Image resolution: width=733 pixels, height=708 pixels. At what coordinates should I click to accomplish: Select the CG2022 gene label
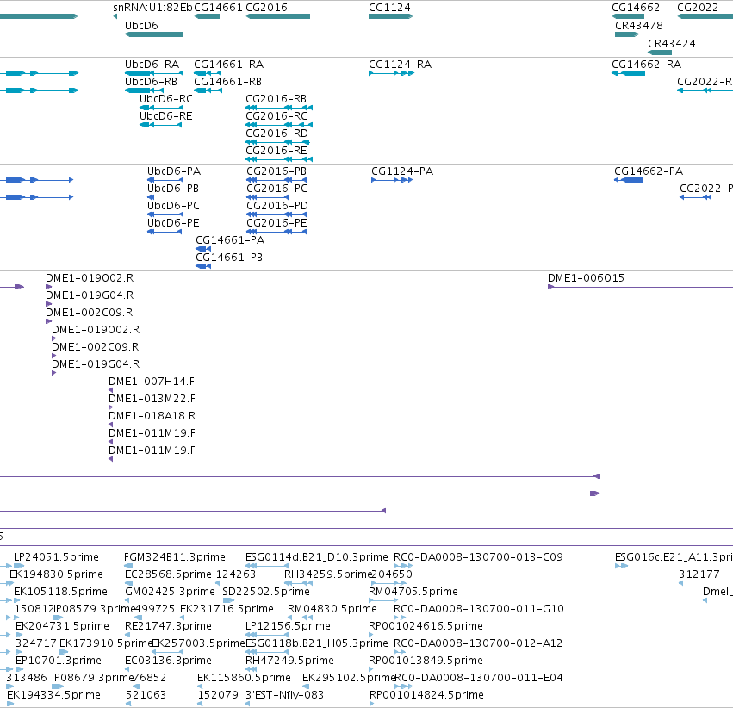(x=698, y=8)
